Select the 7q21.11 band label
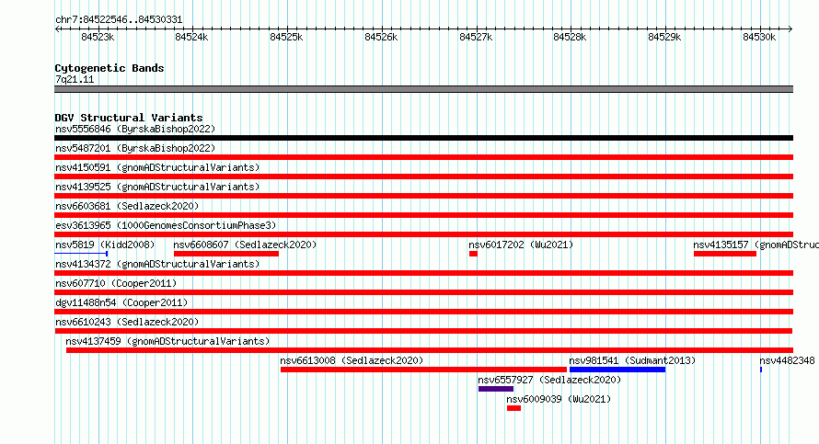819x444 pixels. [75, 79]
